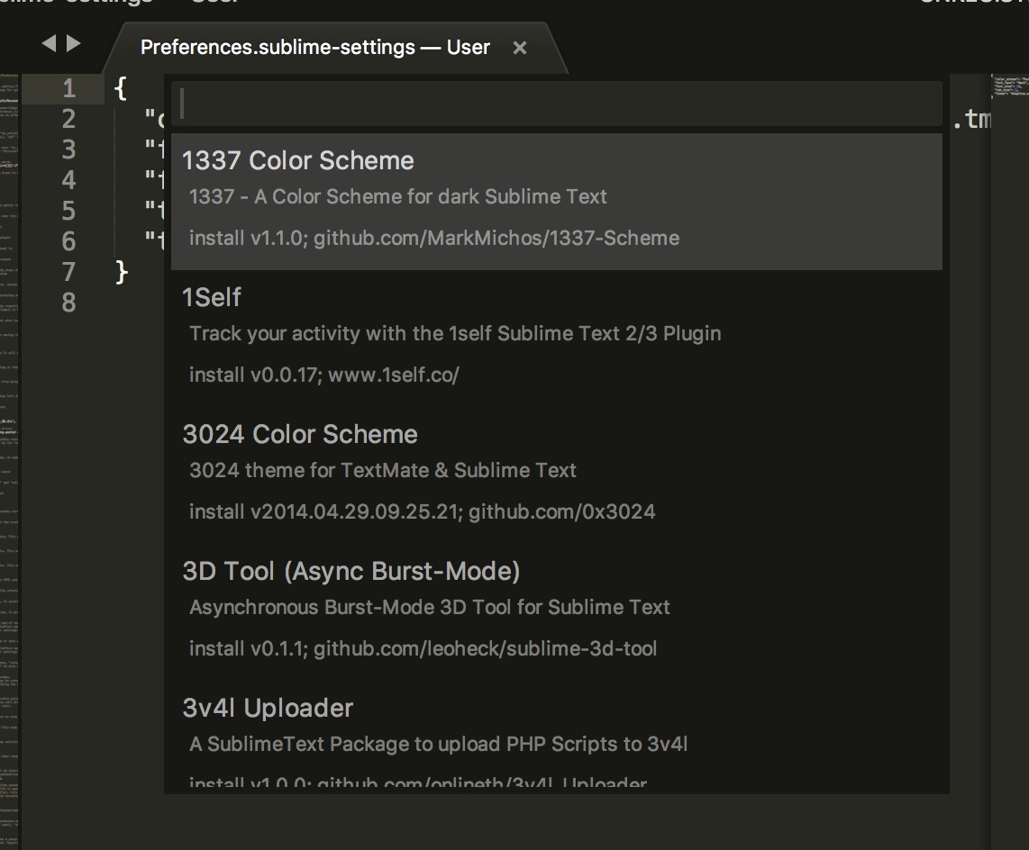Click line number 4 in the gutter
This screenshot has width=1029, height=850.
click(x=68, y=181)
